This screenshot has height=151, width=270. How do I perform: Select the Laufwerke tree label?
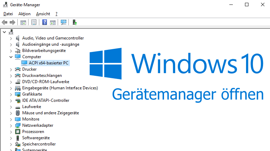point(32,107)
